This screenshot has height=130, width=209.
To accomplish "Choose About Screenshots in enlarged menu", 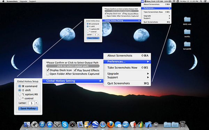I will 127,55.
